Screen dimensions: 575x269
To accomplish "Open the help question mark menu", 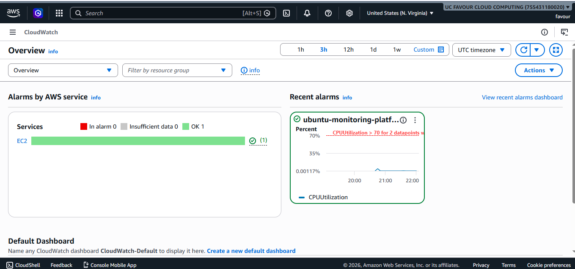I will [x=328, y=13].
